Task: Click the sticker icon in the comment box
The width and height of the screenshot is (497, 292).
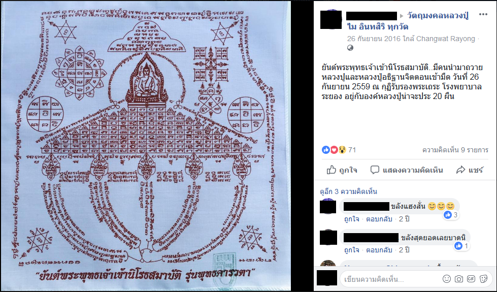Action: click(x=483, y=279)
